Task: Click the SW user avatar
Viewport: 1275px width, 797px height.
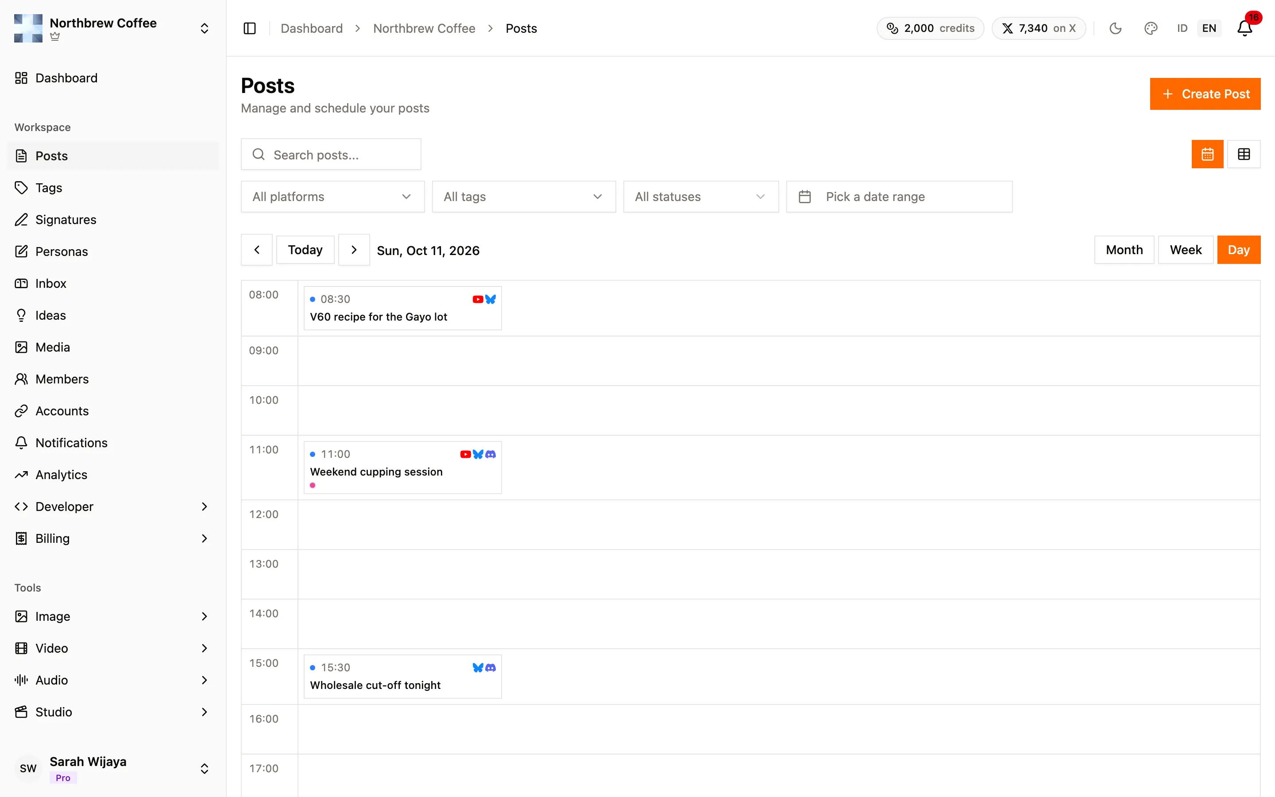Action: tap(28, 769)
